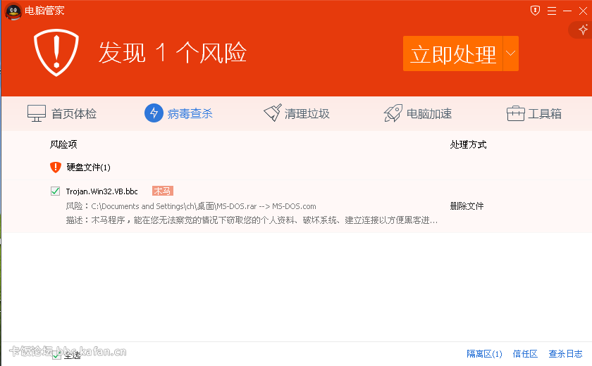Image resolution: width=592 pixels, height=366 pixels.
Task: Click the 工具箱 toolbox icon
Action: pyautogui.click(x=516, y=113)
